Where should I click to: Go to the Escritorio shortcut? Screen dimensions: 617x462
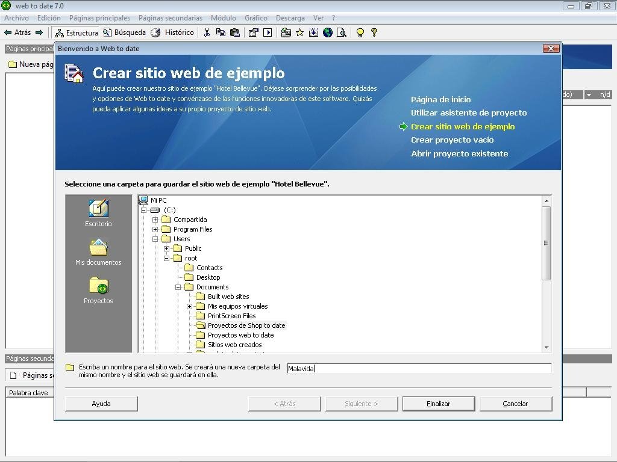(98, 213)
